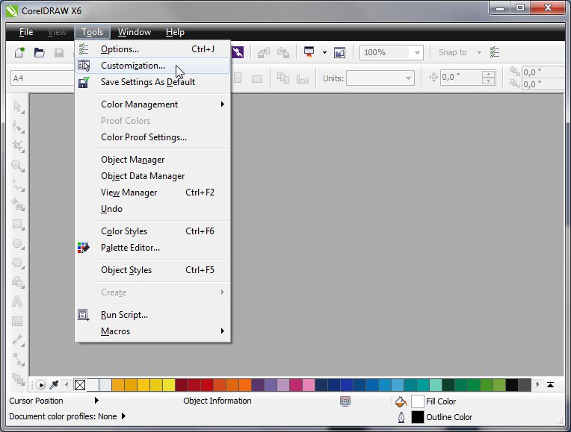Select the Zoom tool in toolbox

point(18,166)
